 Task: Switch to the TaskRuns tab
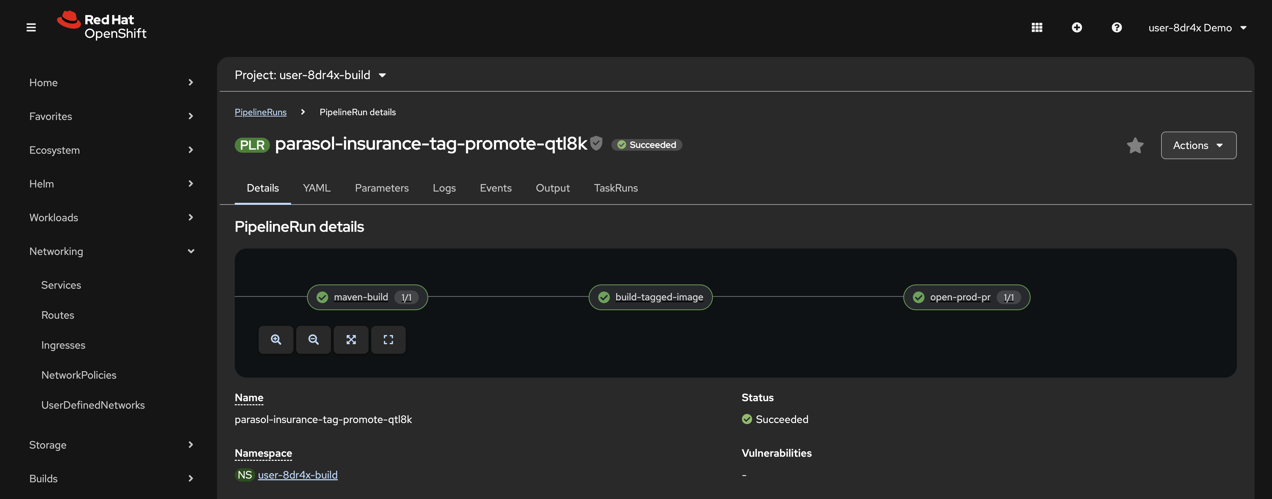pos(615,188)
